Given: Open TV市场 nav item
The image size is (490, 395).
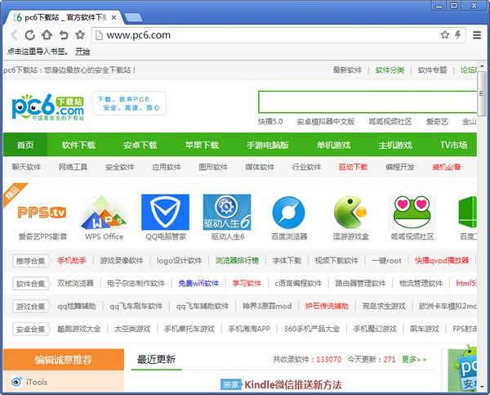Looking at the screenshot, I should 453,145.
